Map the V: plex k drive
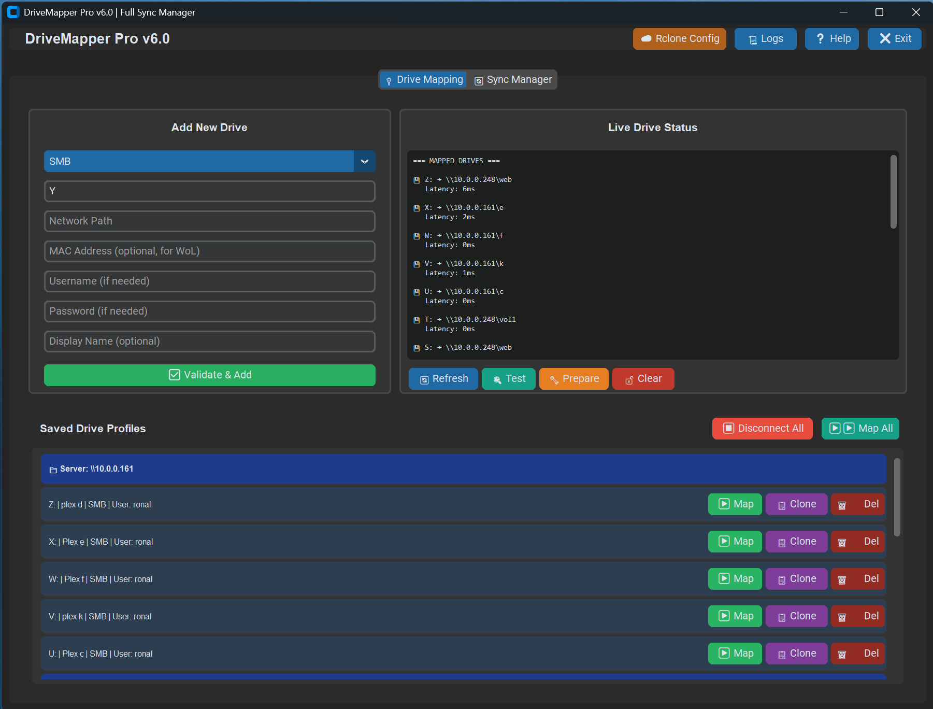 click(735, 616)
